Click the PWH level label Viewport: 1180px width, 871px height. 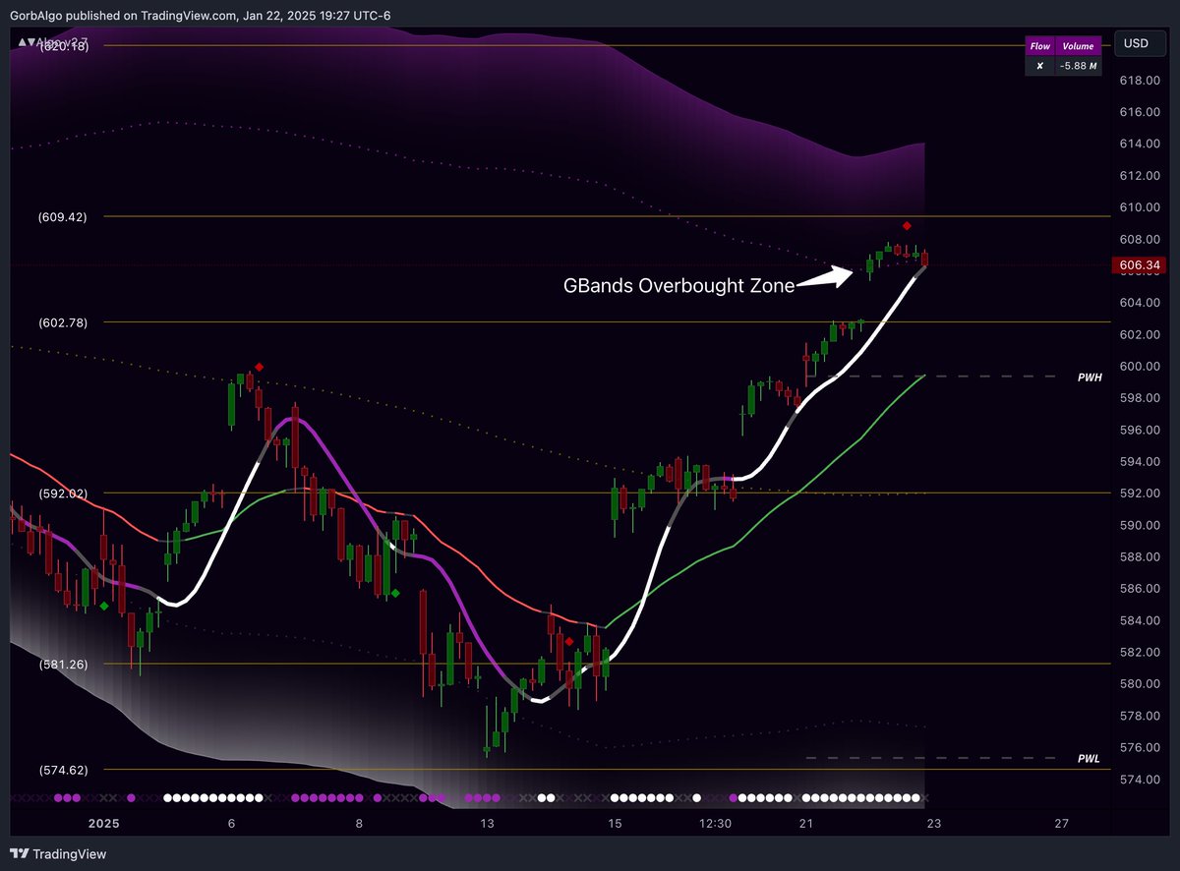tap(1089, 377)
